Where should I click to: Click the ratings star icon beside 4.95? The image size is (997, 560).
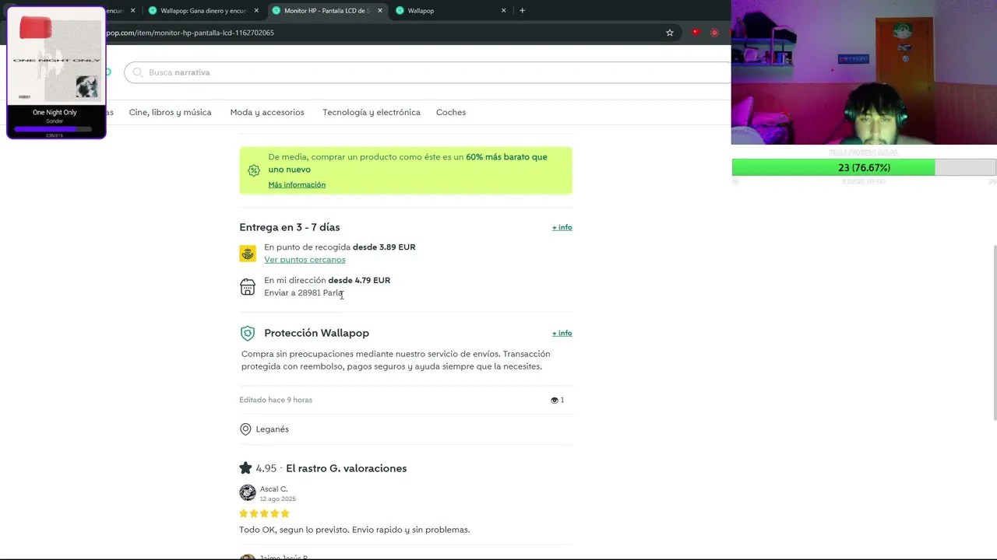coord(245,468)
